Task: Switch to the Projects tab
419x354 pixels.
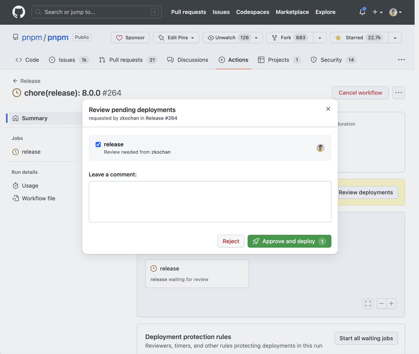Action: pos(279,60)
